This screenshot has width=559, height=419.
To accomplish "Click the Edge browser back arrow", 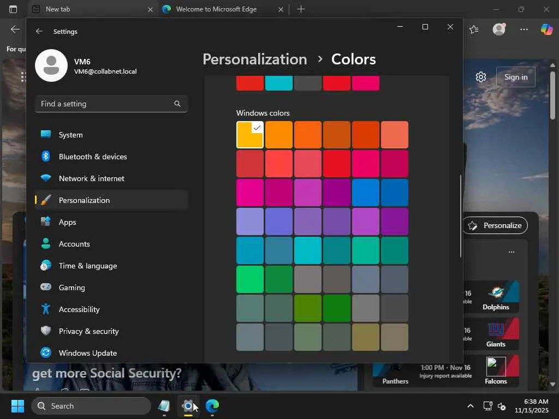I will [x=15, y=29].
